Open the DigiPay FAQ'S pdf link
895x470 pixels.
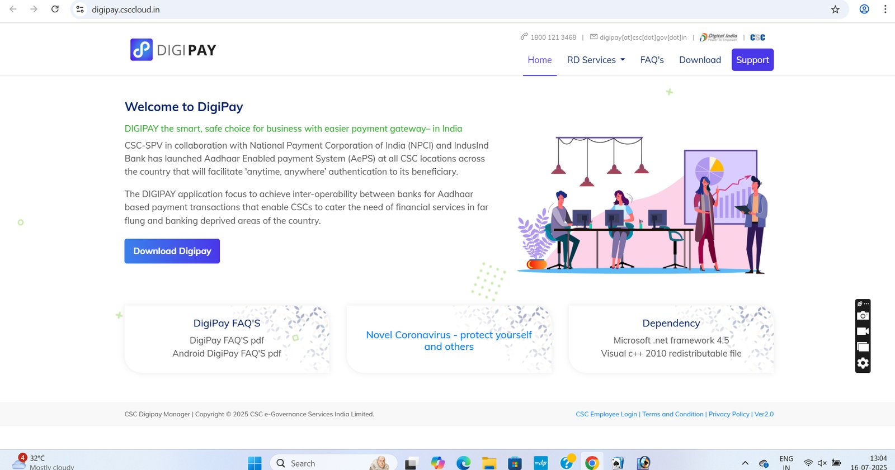227,340
